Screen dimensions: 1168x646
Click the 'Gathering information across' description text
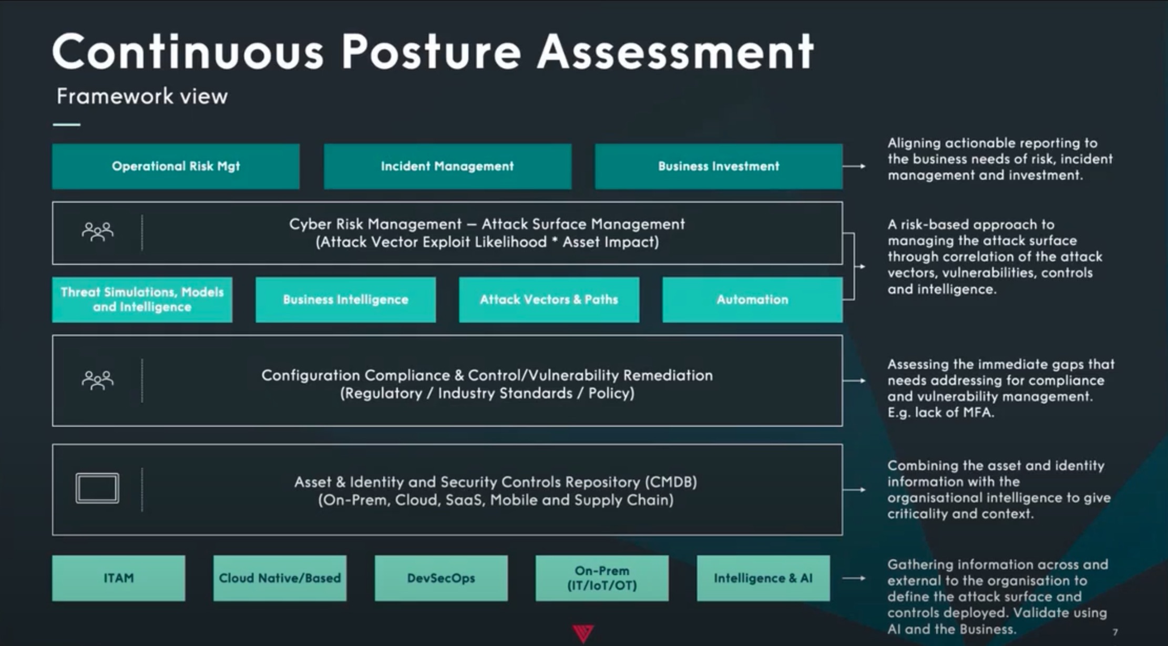[997, 597]
